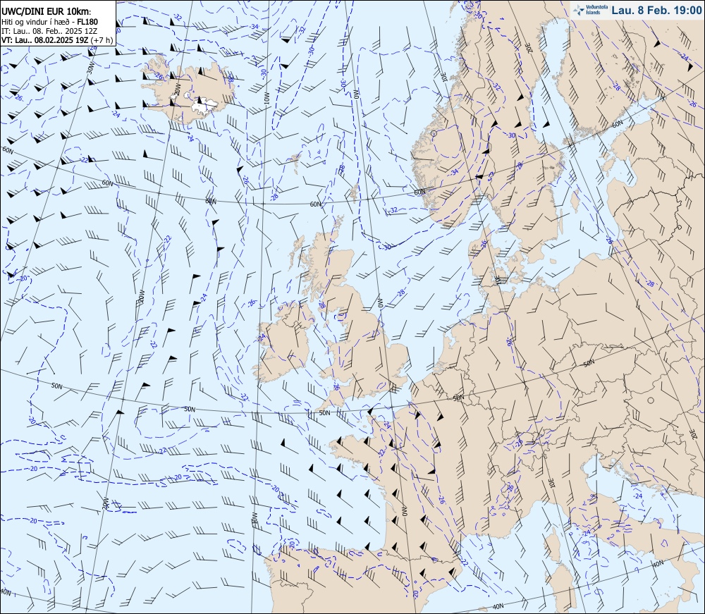Viewport: 705px width, 614px height.
Task: Click 'Hiti og vindur í hæð - FL180' text
Action: coord(49,22)
